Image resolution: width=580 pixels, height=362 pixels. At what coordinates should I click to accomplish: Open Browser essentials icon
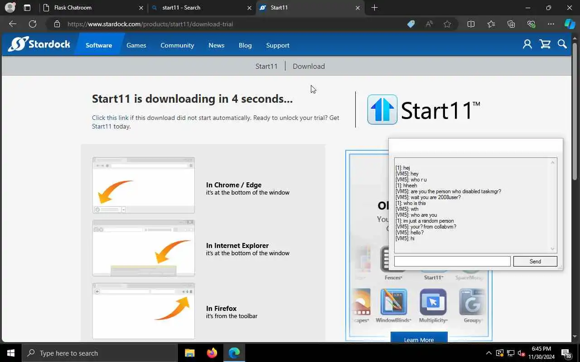pyautogui.click(x=531, y=24)
